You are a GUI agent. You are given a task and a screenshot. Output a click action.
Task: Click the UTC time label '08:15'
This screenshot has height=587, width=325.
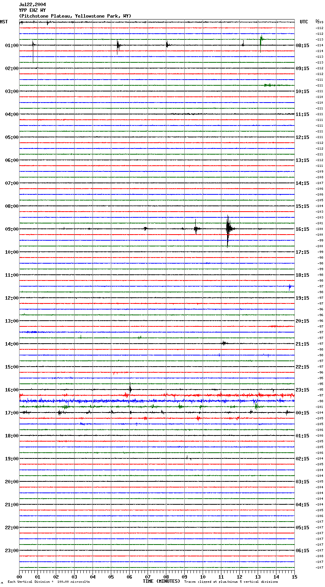[x=302, y=46]
